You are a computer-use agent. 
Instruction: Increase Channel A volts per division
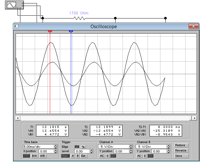[131, 146]
